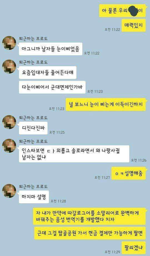This screenshot has height=256, width=150.
Task: Select the yellow bubble ㅇㅋ설명해줌
Action: point(129,173)
